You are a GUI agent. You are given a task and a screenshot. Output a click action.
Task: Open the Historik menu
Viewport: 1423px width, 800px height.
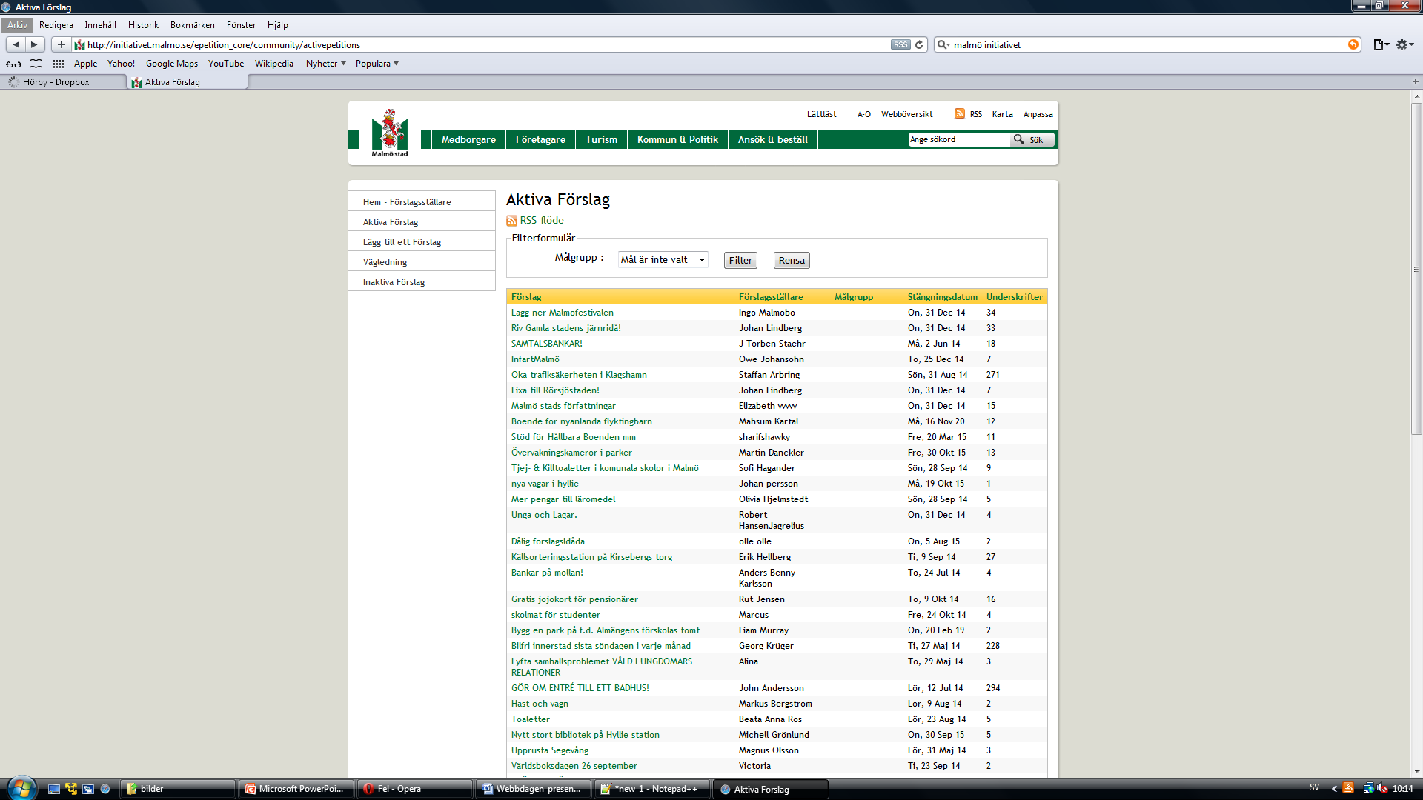[143, 25]
